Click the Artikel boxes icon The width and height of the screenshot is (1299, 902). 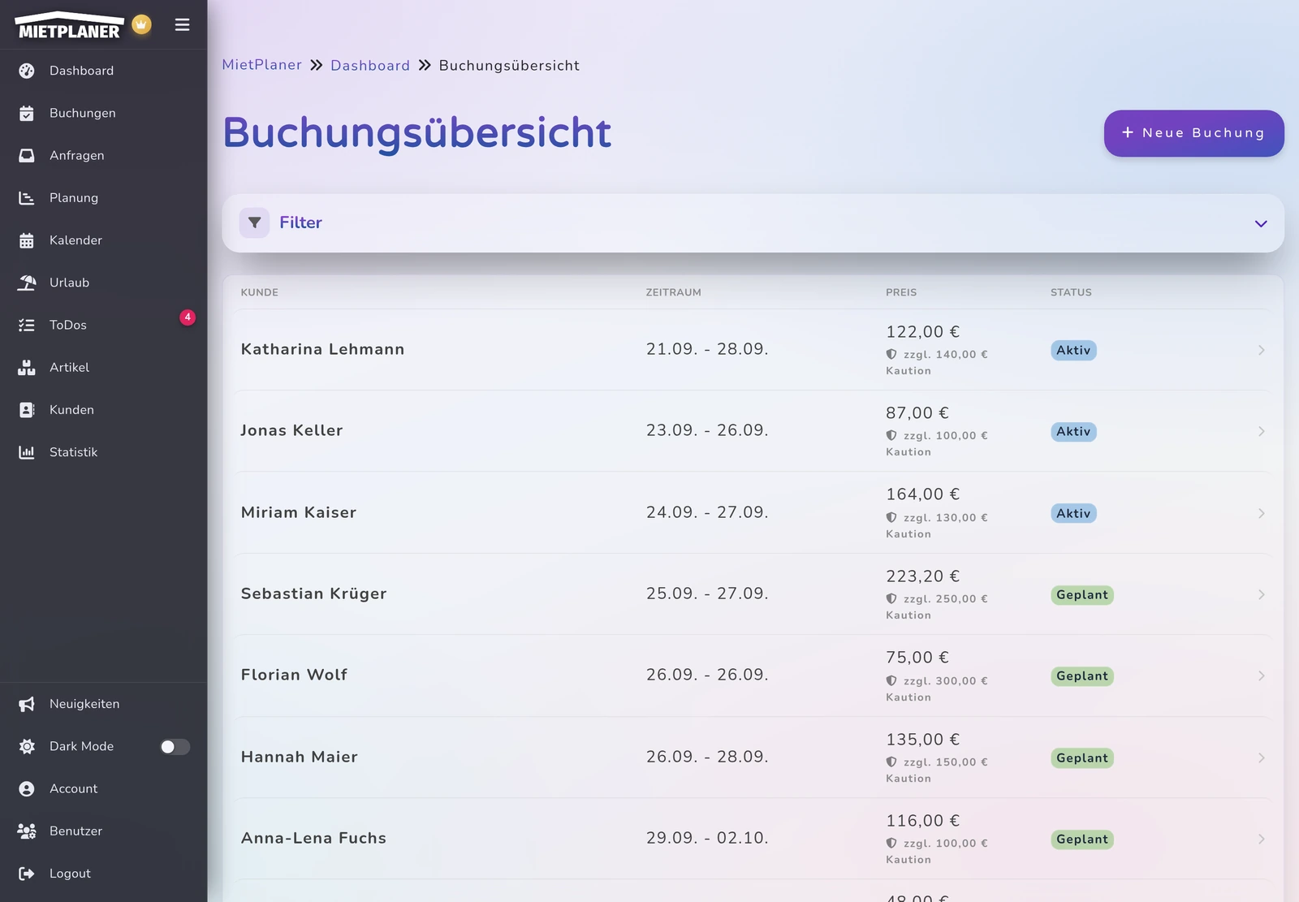click(27, 367)
